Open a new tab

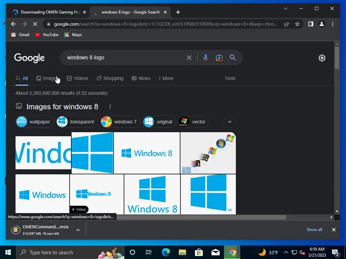[x=178, y=12]
